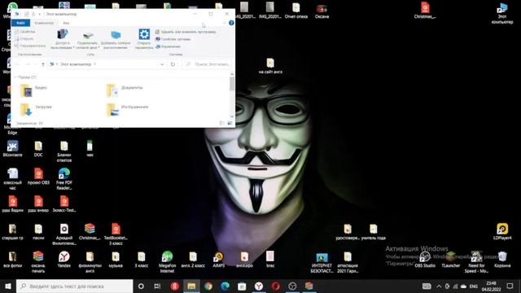Open Yandex red Я taskbar icon

click(x=175, y=286)
